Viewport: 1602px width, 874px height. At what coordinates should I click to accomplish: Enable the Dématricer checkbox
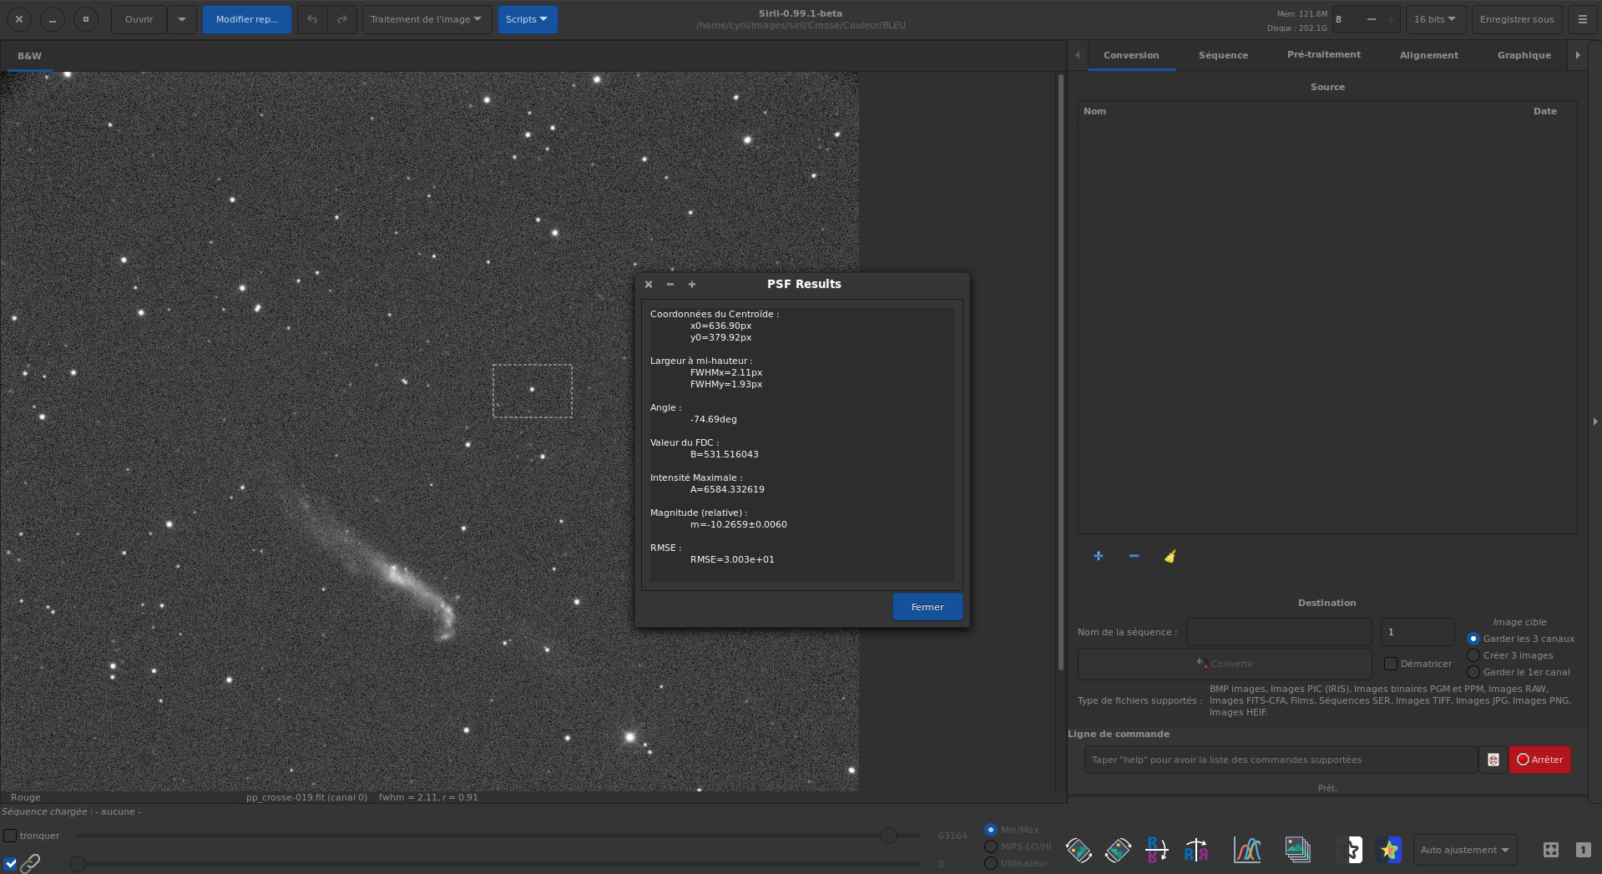point(1391,664)
